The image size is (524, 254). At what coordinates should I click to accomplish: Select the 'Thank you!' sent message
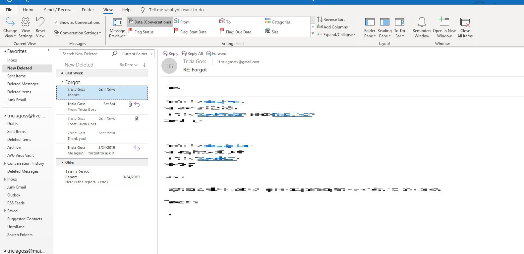point(102,136)
